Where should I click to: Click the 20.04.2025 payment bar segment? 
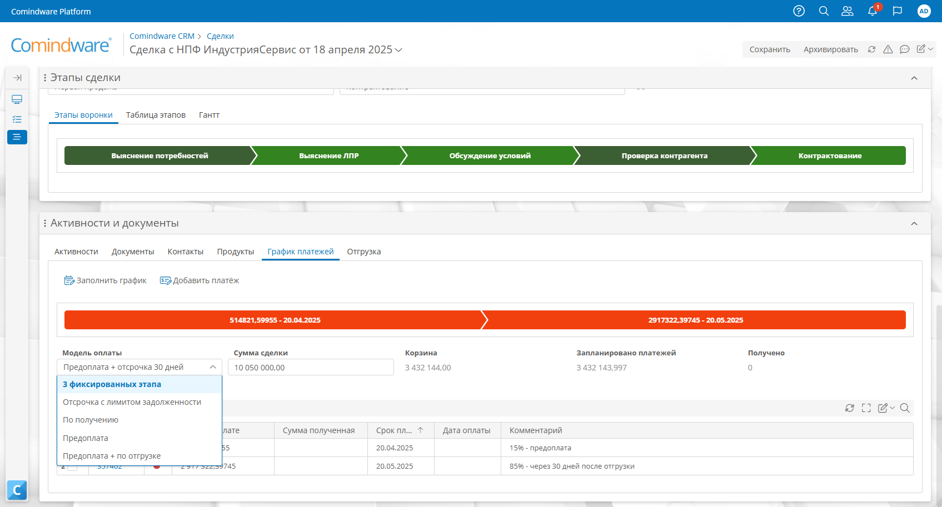[x=275, y=320]
